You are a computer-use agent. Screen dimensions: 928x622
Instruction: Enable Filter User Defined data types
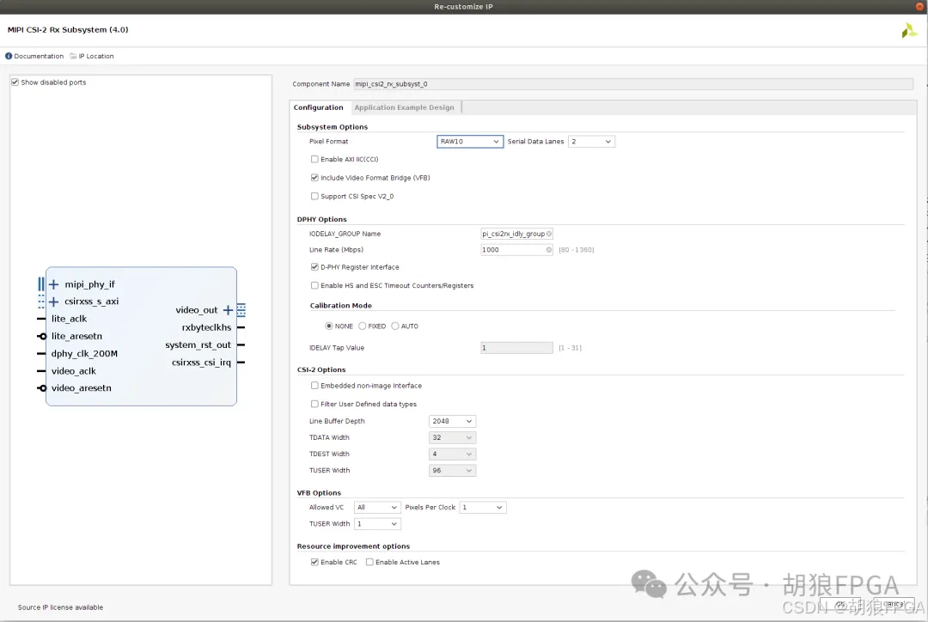pyautogui.click(x=314, y=404)
